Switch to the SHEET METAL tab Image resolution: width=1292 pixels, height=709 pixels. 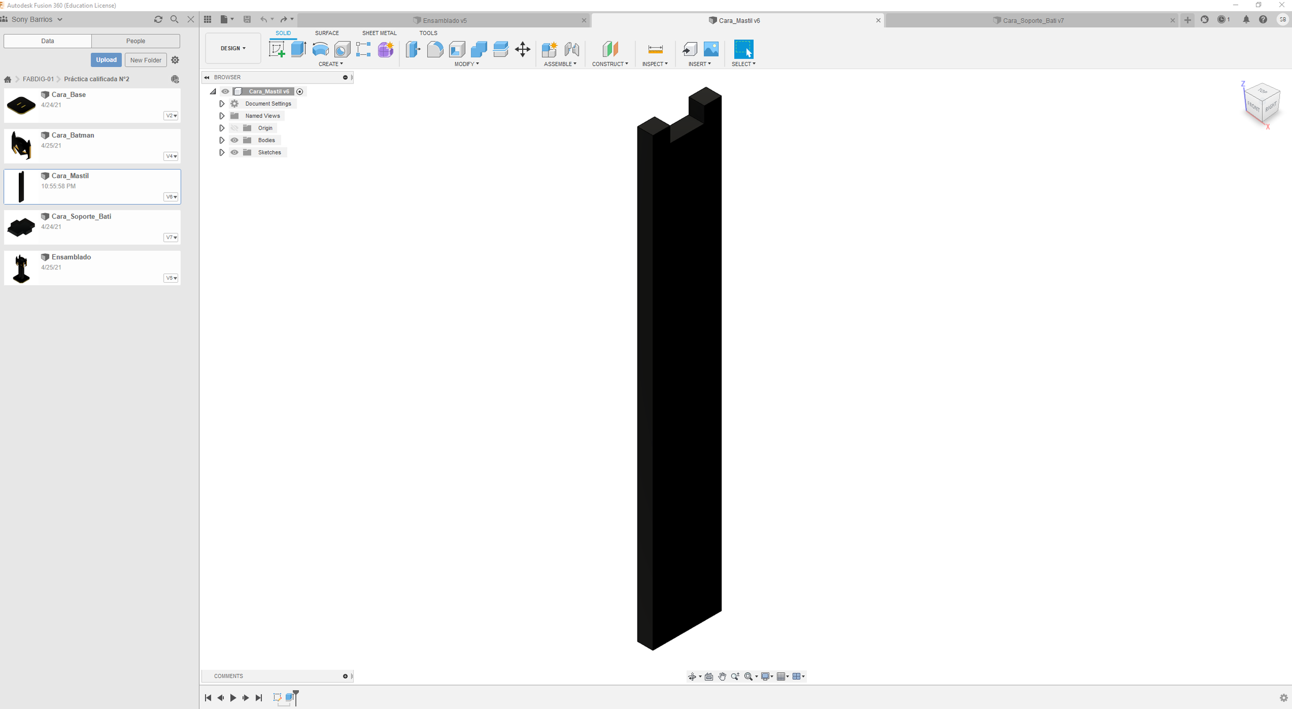click(x=379, y=33)
